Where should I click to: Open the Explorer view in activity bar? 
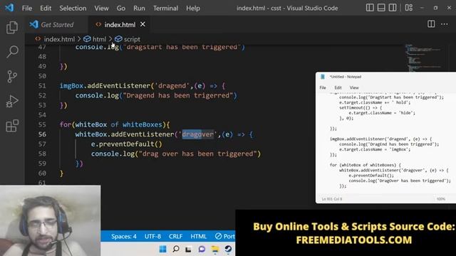point(12,27)
